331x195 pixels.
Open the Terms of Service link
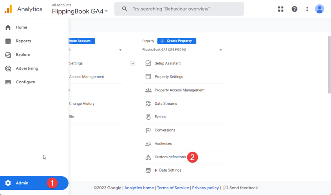[x=173, y=188]
